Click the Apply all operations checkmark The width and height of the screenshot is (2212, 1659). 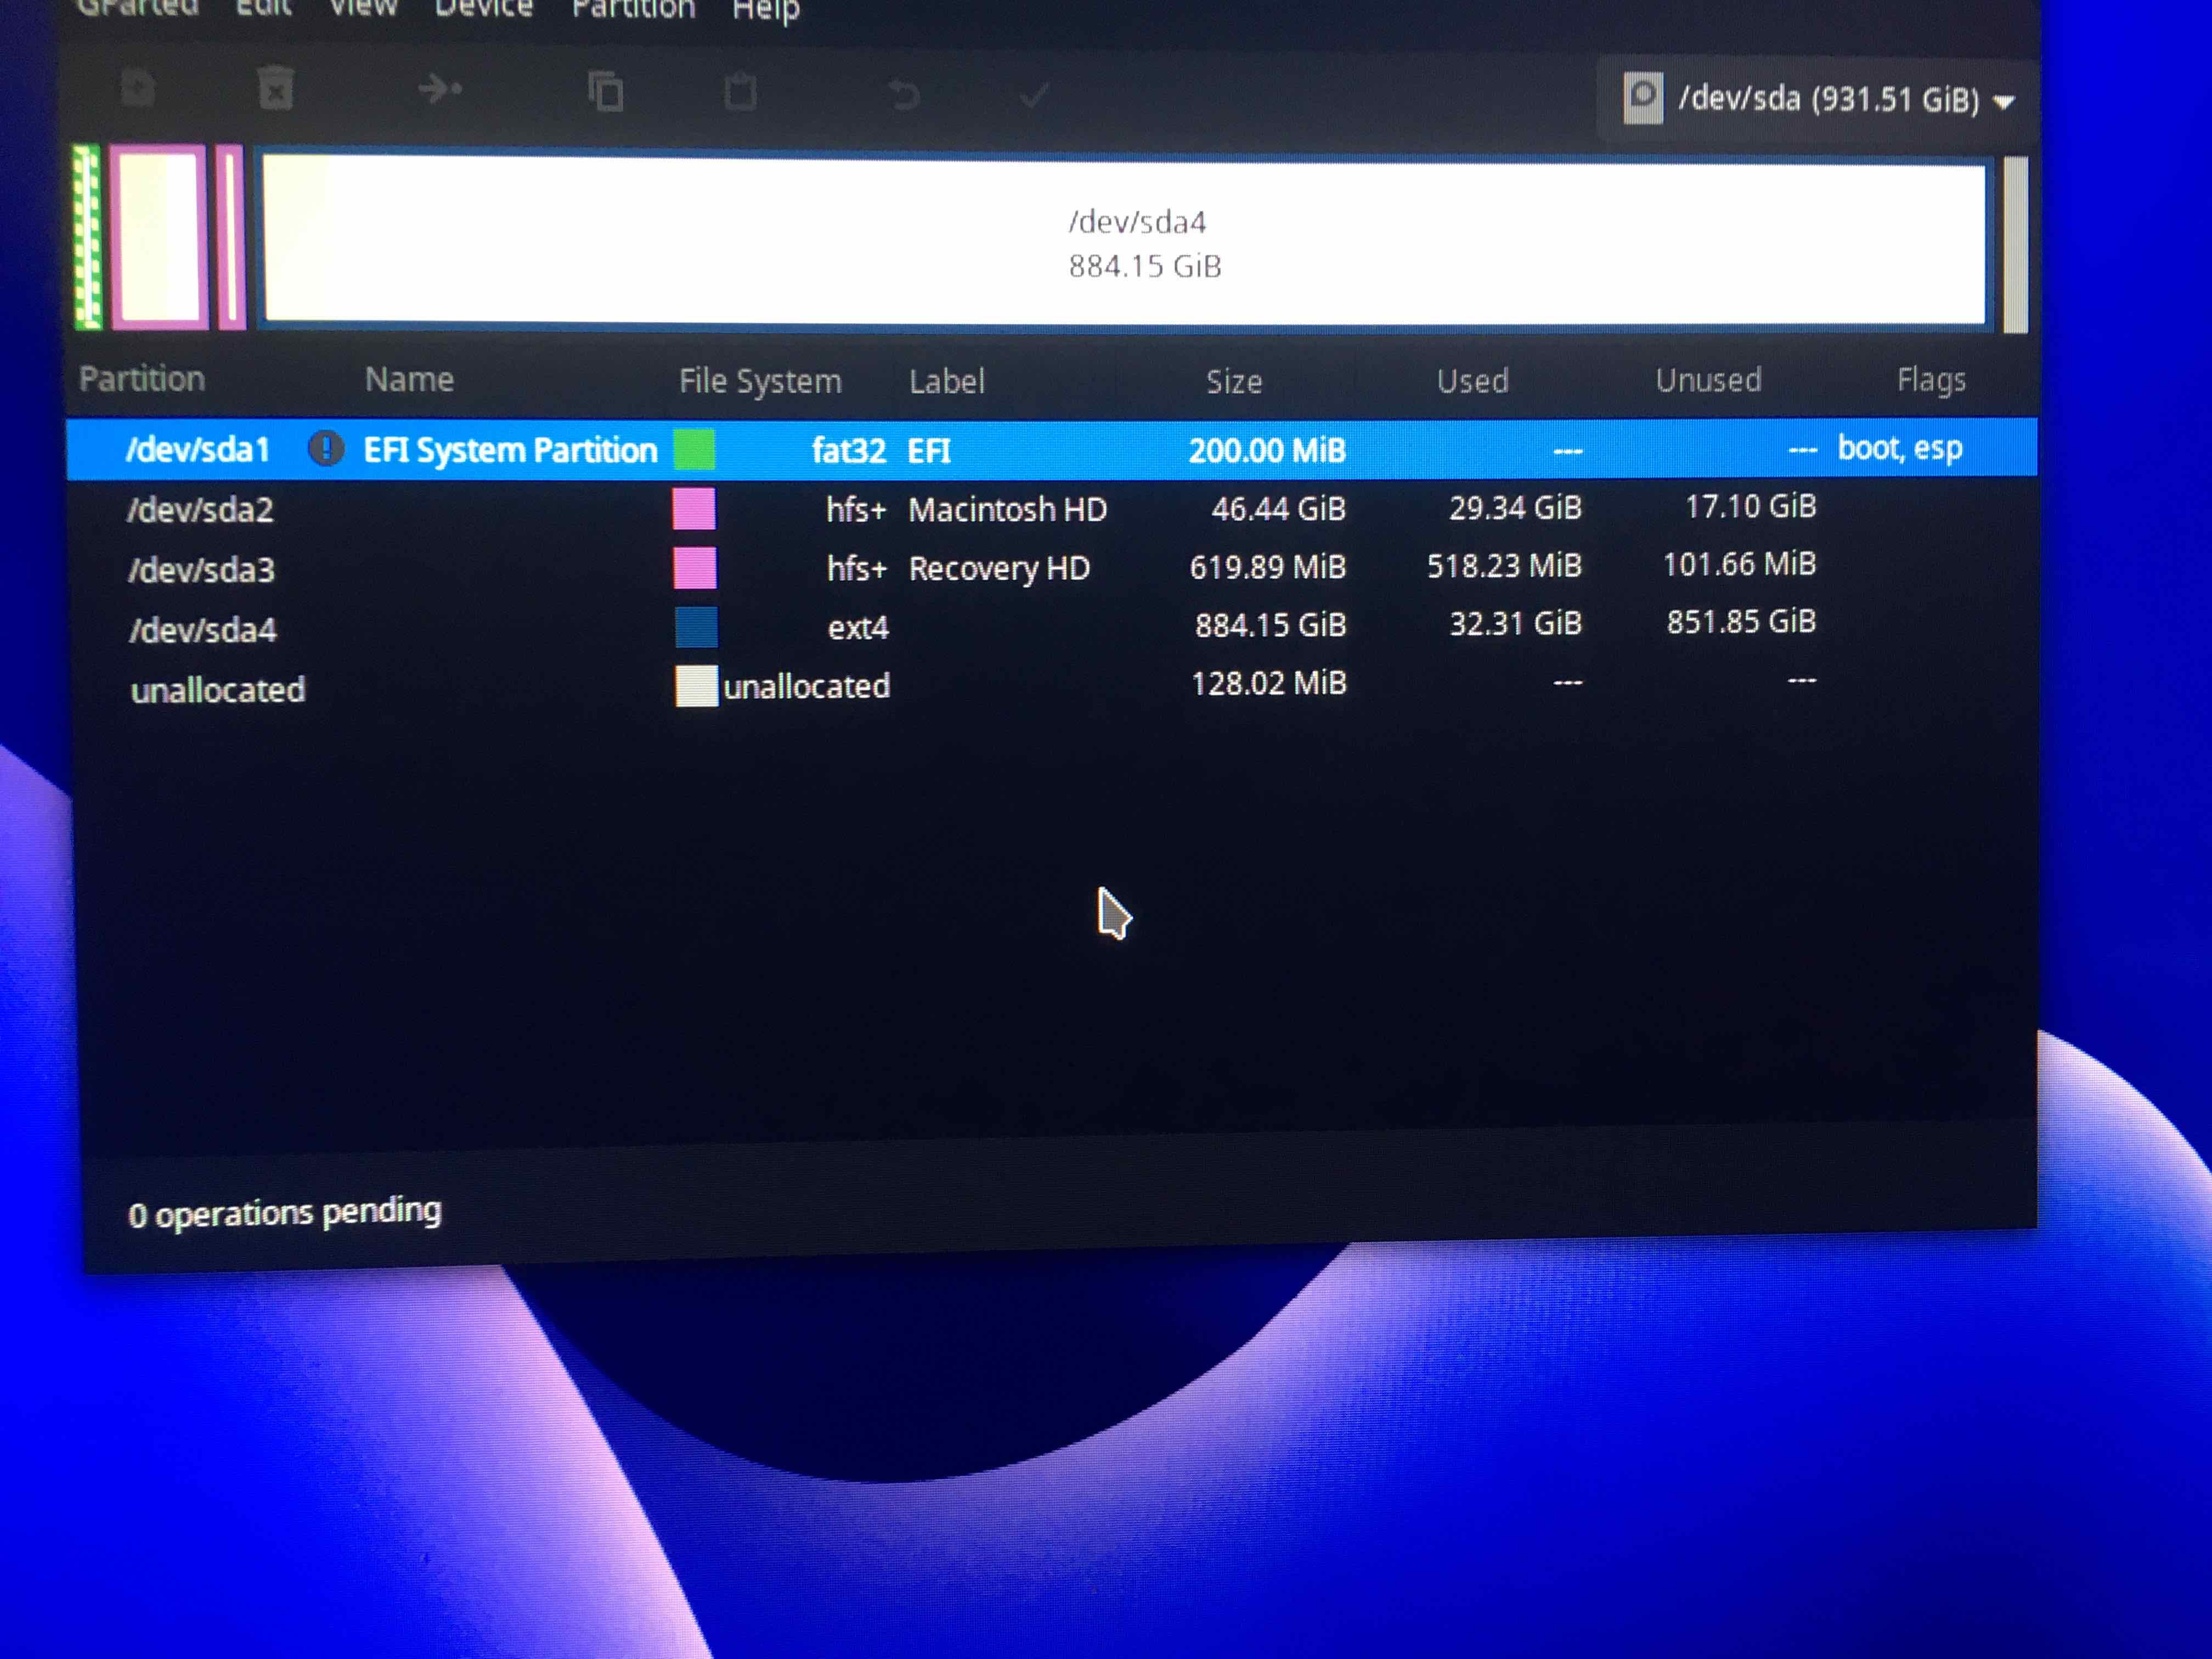coord(1034,97)
